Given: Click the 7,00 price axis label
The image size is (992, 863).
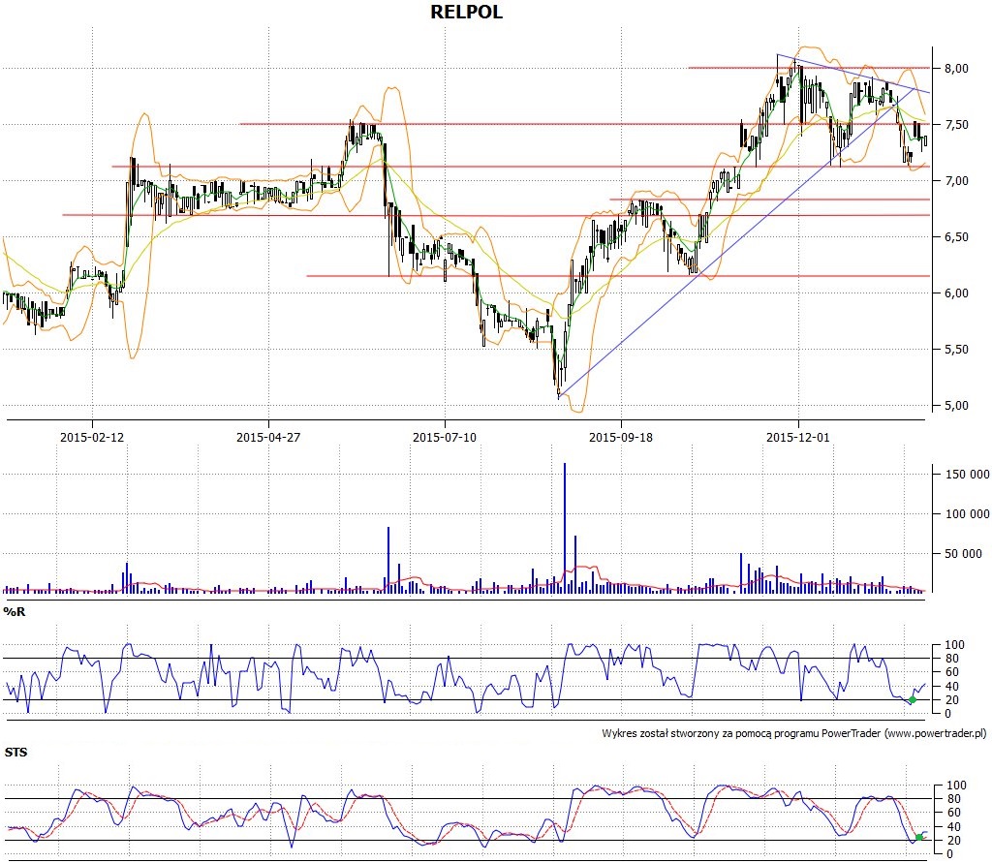Looking at the screenshot, I should click(x=956, y=181).
